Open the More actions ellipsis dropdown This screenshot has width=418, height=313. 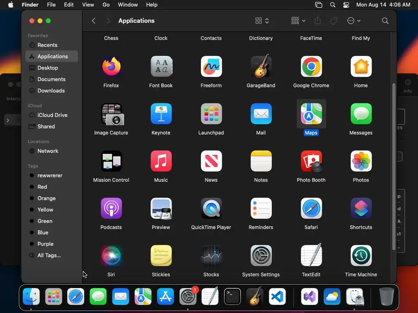[x=354, y=21]
